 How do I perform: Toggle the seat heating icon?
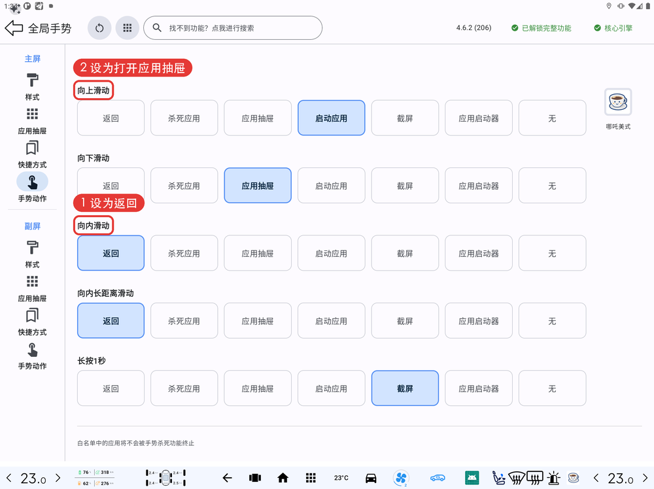498,478
